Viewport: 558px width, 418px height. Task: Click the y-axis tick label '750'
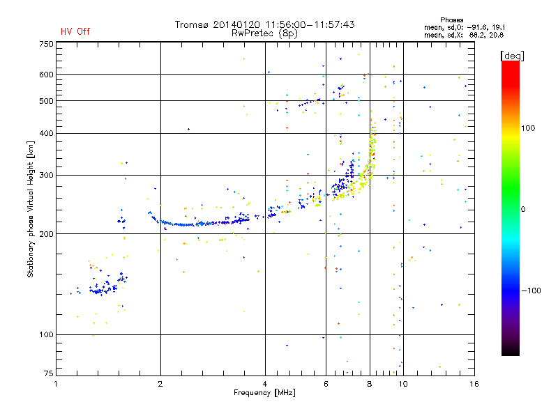[x=46, y=44]
